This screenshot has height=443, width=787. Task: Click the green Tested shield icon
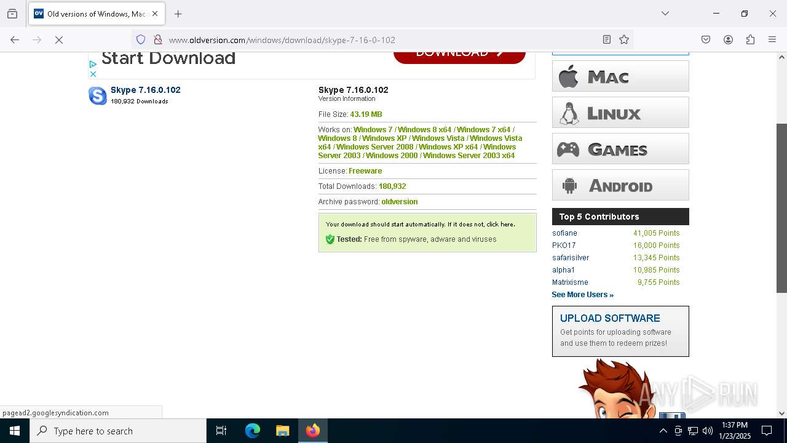click(330, 239)
